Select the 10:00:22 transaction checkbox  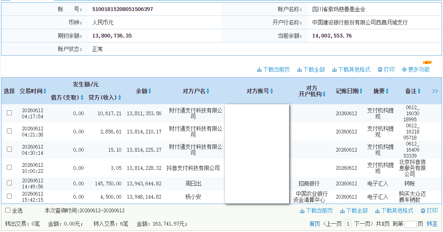click(x=9, y=168)
